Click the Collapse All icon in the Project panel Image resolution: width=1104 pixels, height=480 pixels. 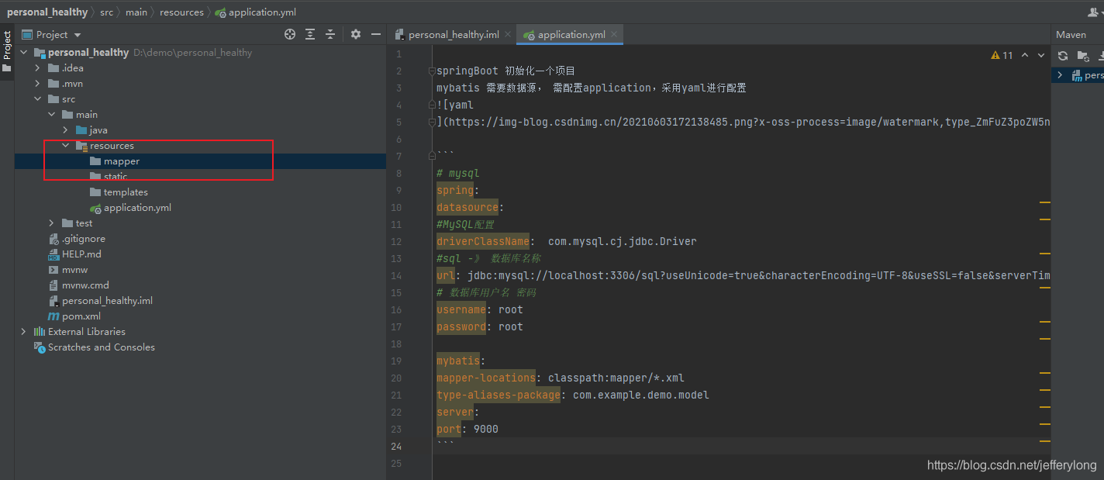[x=330, y=34]
